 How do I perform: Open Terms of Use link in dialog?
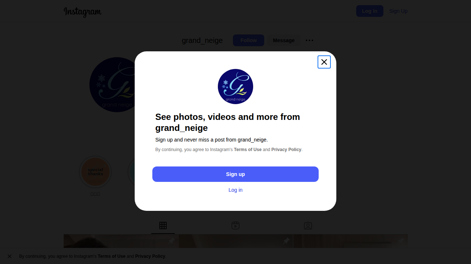(x=248, y=150)
